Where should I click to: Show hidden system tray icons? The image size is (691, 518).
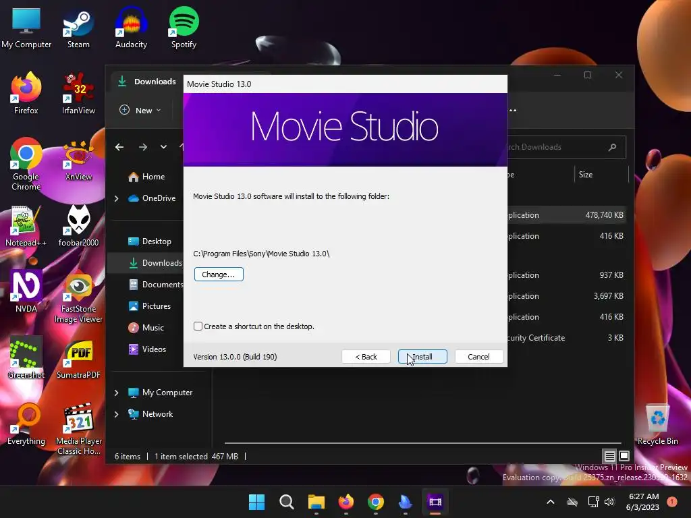pos(551,502)
